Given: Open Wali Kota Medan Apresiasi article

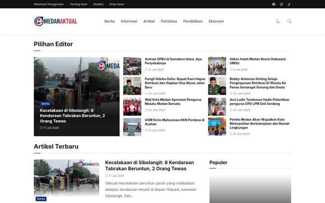Looking at the screenshot, I should 173,101.
